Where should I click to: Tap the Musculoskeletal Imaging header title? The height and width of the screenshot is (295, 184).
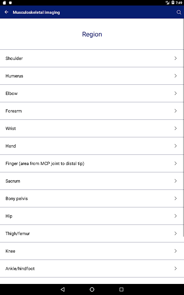[x=36, y=12]
